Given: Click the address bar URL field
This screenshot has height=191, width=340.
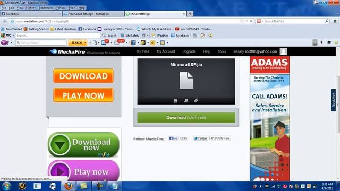Looking at the screenshot, I should [128, 21].
